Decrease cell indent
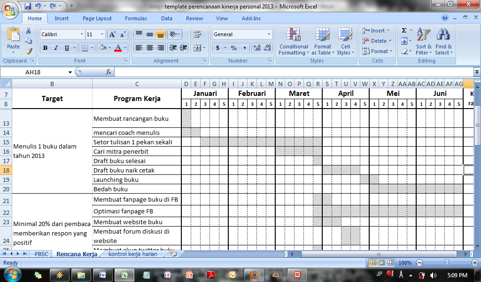This screenshot has width=481, height=282. click(x=173, y=48)
